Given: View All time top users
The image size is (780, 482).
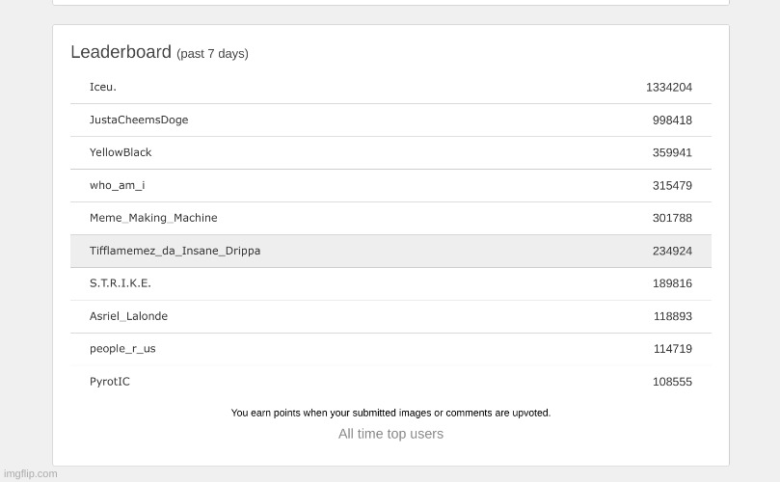Looking at the screenshot, I should tap(390, 435).
